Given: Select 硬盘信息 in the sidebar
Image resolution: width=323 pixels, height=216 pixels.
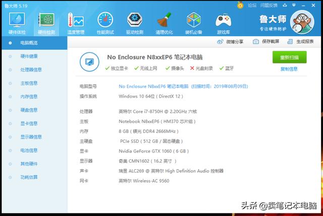Looking at the screenshot, I should pyautogui.click(x=29, y=110).
